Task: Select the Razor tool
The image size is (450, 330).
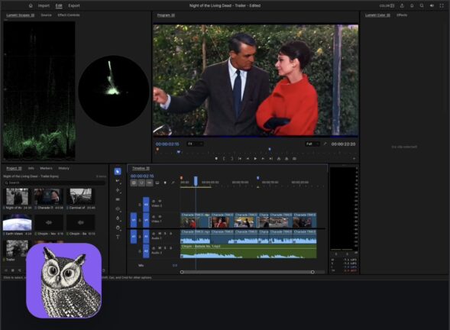Action: [118, 199]
